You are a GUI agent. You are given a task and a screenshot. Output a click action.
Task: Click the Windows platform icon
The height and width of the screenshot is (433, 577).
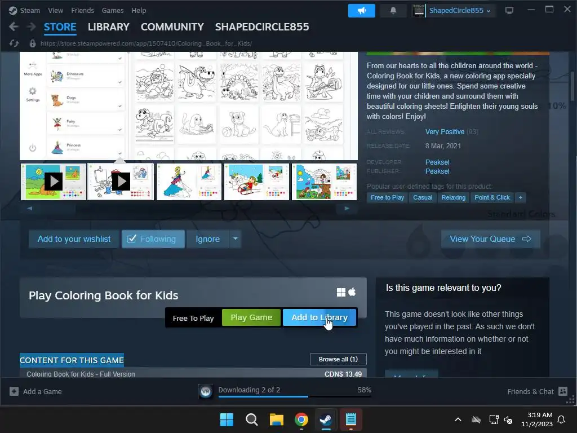[x=341, y=293]
